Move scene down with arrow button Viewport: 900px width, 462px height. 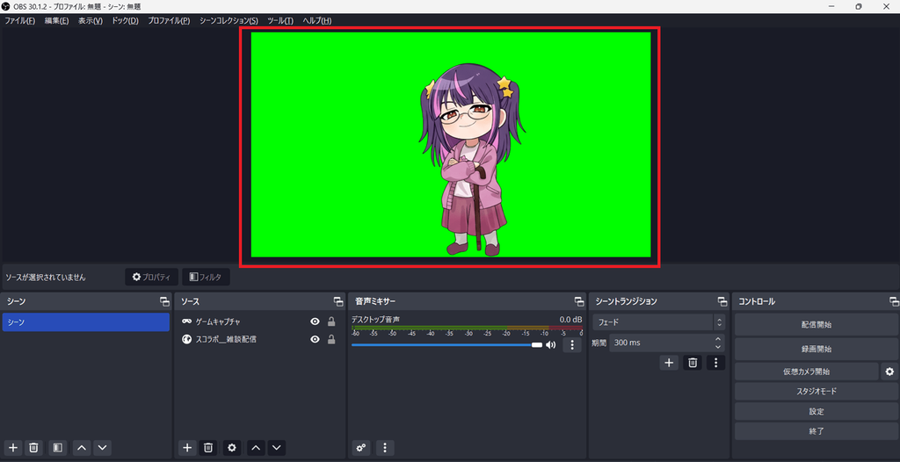coord(102,448)
